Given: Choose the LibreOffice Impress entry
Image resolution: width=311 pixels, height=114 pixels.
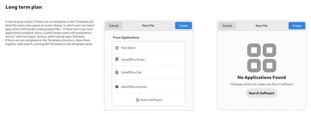Looking at the screenshot, I should click(x=149, y=86).
